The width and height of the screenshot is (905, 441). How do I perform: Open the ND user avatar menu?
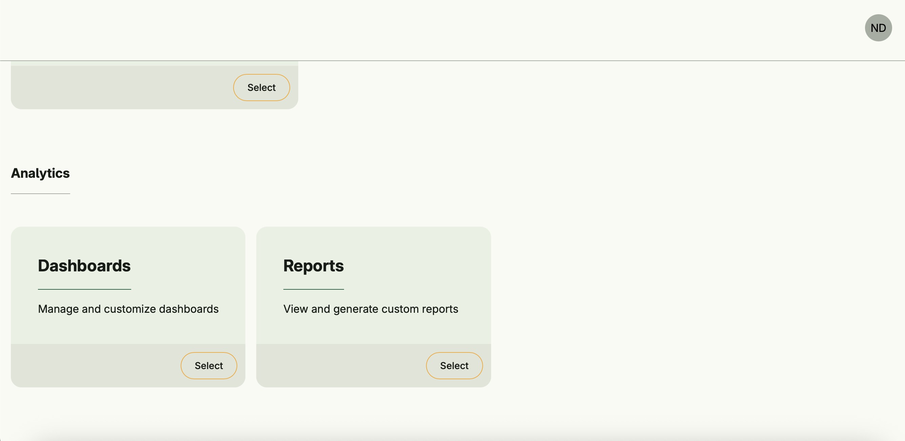(x=878, y=28)
